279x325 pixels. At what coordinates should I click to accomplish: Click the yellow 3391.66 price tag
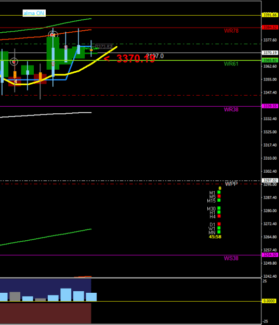[270, 15]
